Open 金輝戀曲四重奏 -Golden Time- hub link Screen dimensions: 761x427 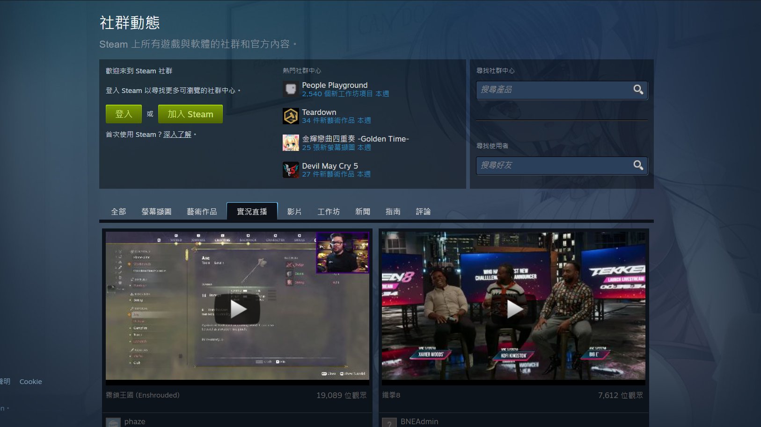[x=355, y=139]
